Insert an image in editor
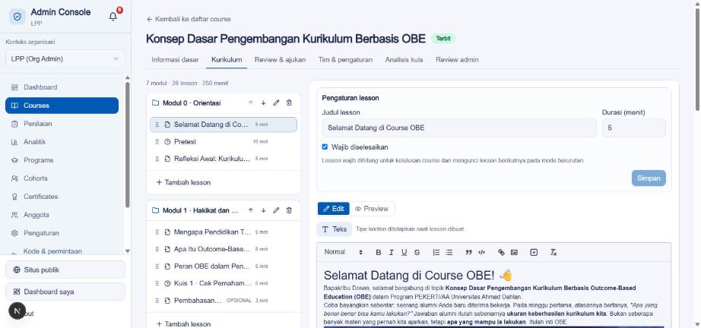The width and height of the screenshot is (701, 328). pyautogui.click(x=514, y=252)
